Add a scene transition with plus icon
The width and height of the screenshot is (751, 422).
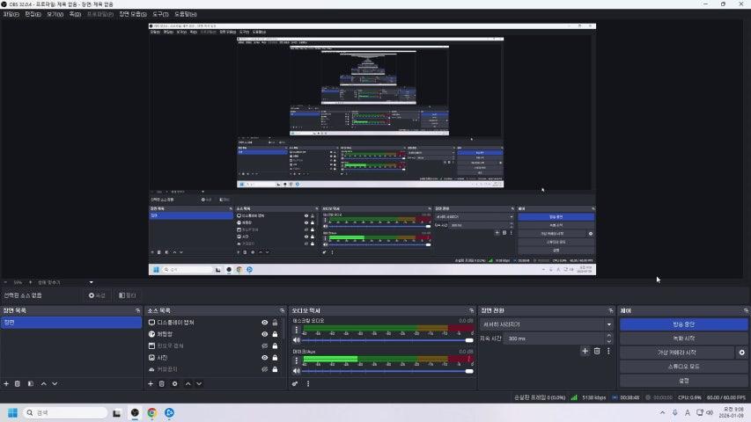(x=585, y=351)
